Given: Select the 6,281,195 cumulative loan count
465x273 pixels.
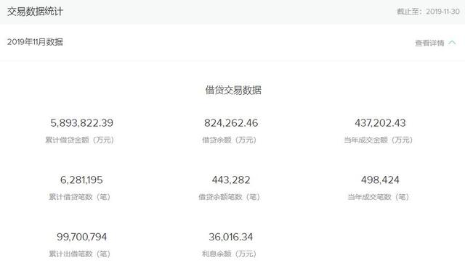Looking at the screenshot, I should click(x=81, y=180).
